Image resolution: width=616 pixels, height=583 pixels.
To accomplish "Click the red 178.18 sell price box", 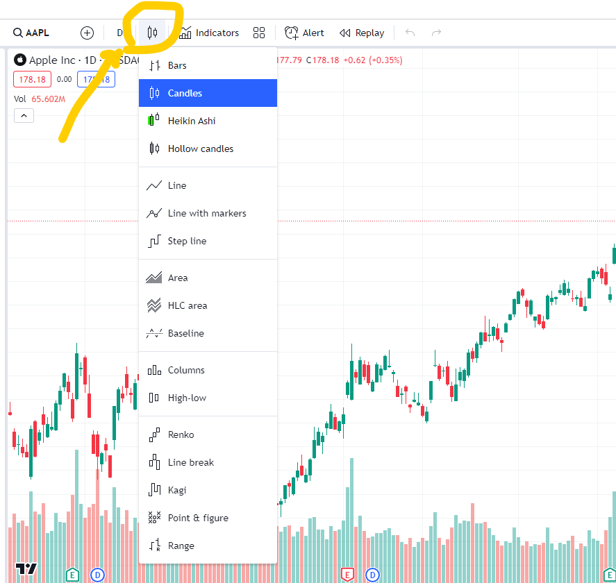I will point(32,79).
